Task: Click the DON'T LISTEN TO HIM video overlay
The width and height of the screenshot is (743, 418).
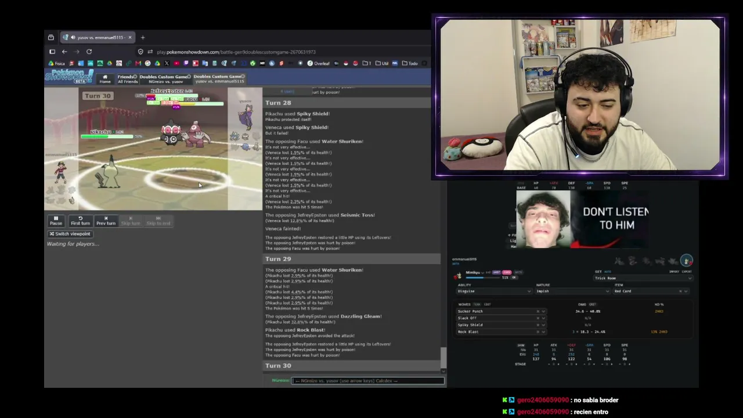Action: [582, 219]
